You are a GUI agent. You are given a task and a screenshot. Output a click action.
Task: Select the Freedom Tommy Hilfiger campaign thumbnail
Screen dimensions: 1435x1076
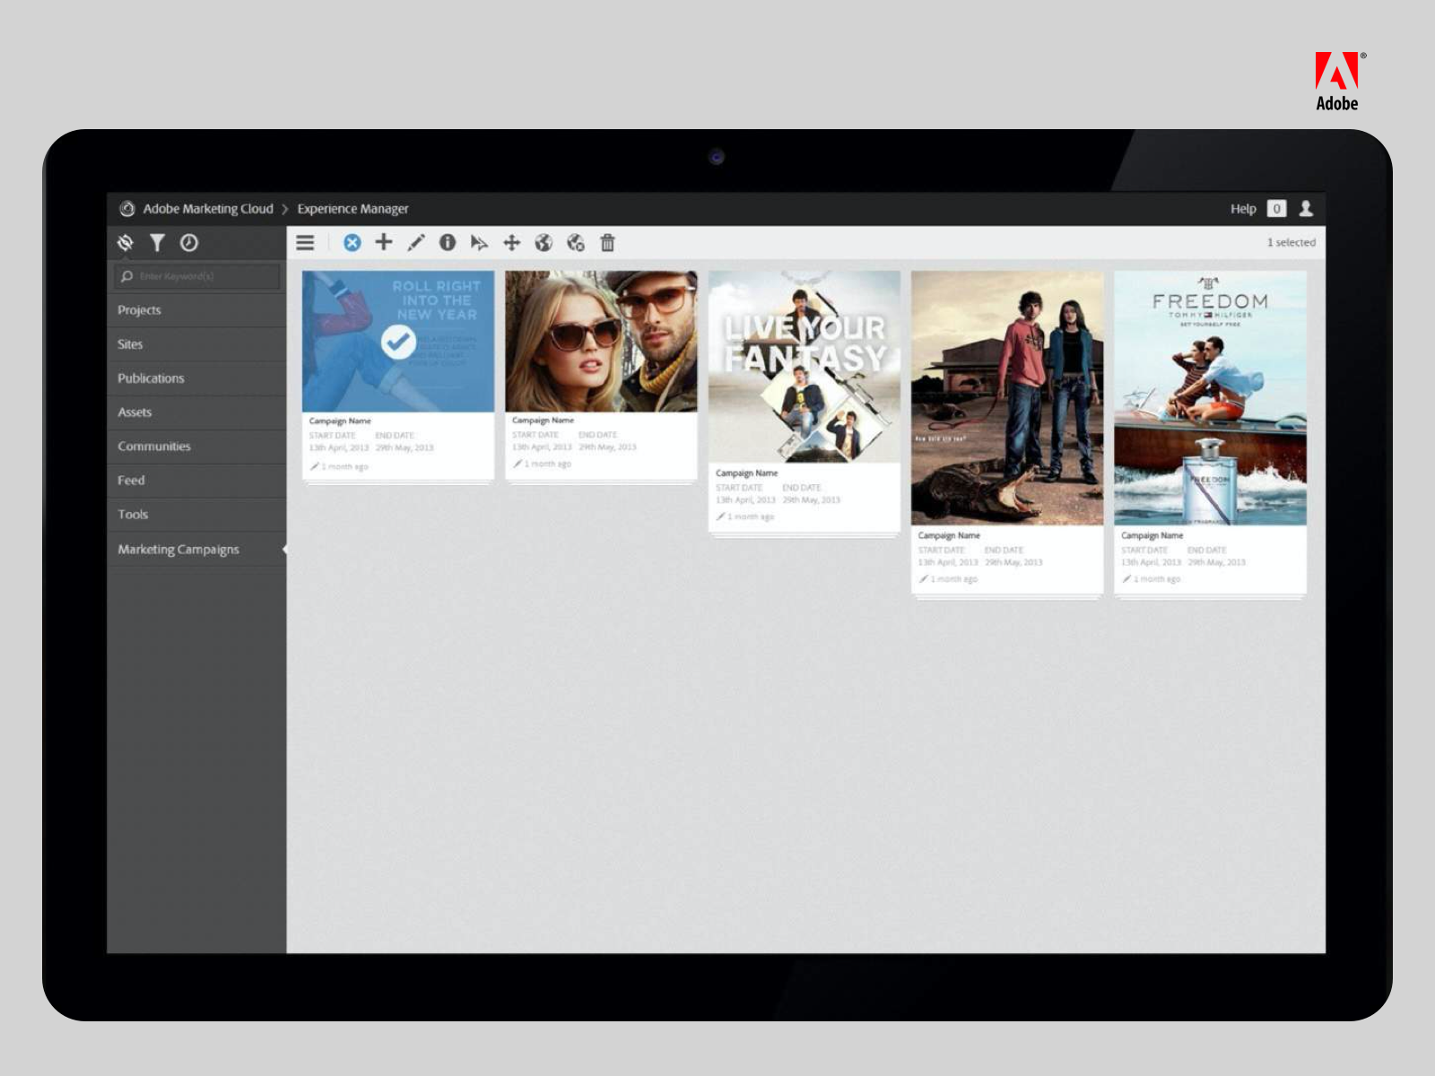tap(1210, 397)
